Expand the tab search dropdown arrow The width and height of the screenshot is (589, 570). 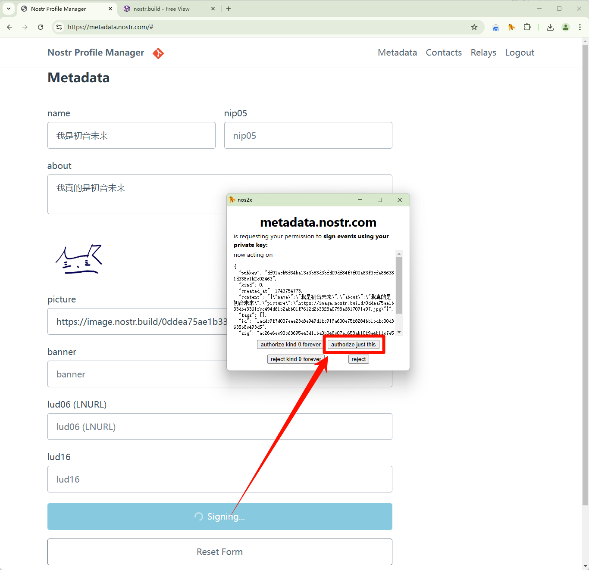click(x=9, y=9)
